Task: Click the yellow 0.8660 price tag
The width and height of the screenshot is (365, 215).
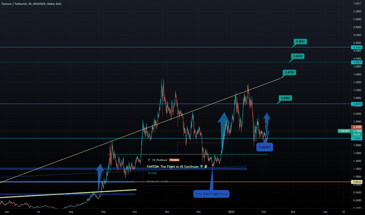Action: 357,182
